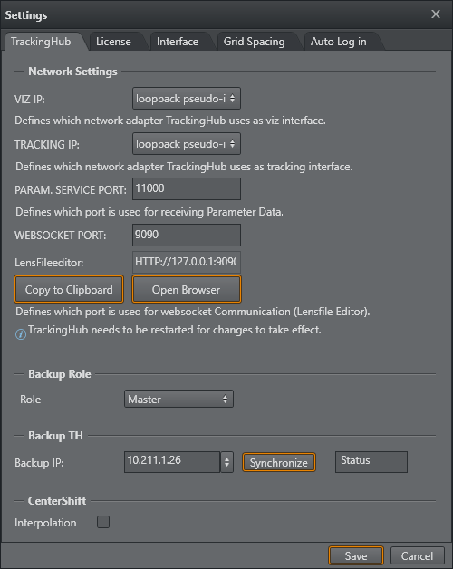Click the PARAM. SERVICE PORT field
453x569 pixels.
point(187,188)
